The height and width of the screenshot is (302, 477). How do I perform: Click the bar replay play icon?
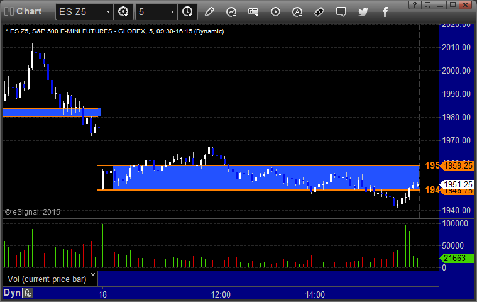pyautogui.click(x=275, y=12)
